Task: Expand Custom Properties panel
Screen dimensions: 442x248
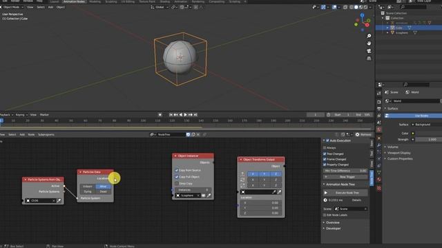Action: point(400,159)
